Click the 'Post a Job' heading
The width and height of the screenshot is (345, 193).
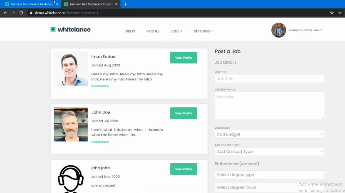click(228, 51)
